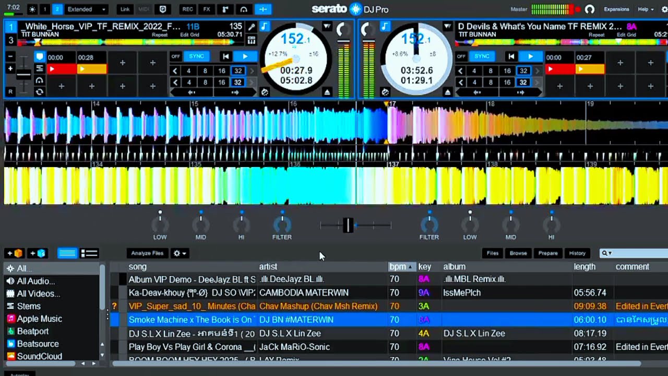Eject the track from deck 2
This screenshot has height=376, width=668.
click(x=447, y=92)
